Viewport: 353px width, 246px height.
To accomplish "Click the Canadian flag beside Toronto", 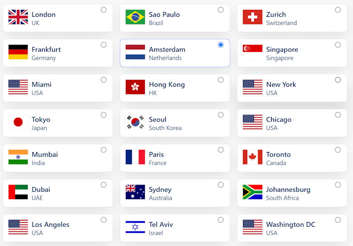I will pos(253,158).
